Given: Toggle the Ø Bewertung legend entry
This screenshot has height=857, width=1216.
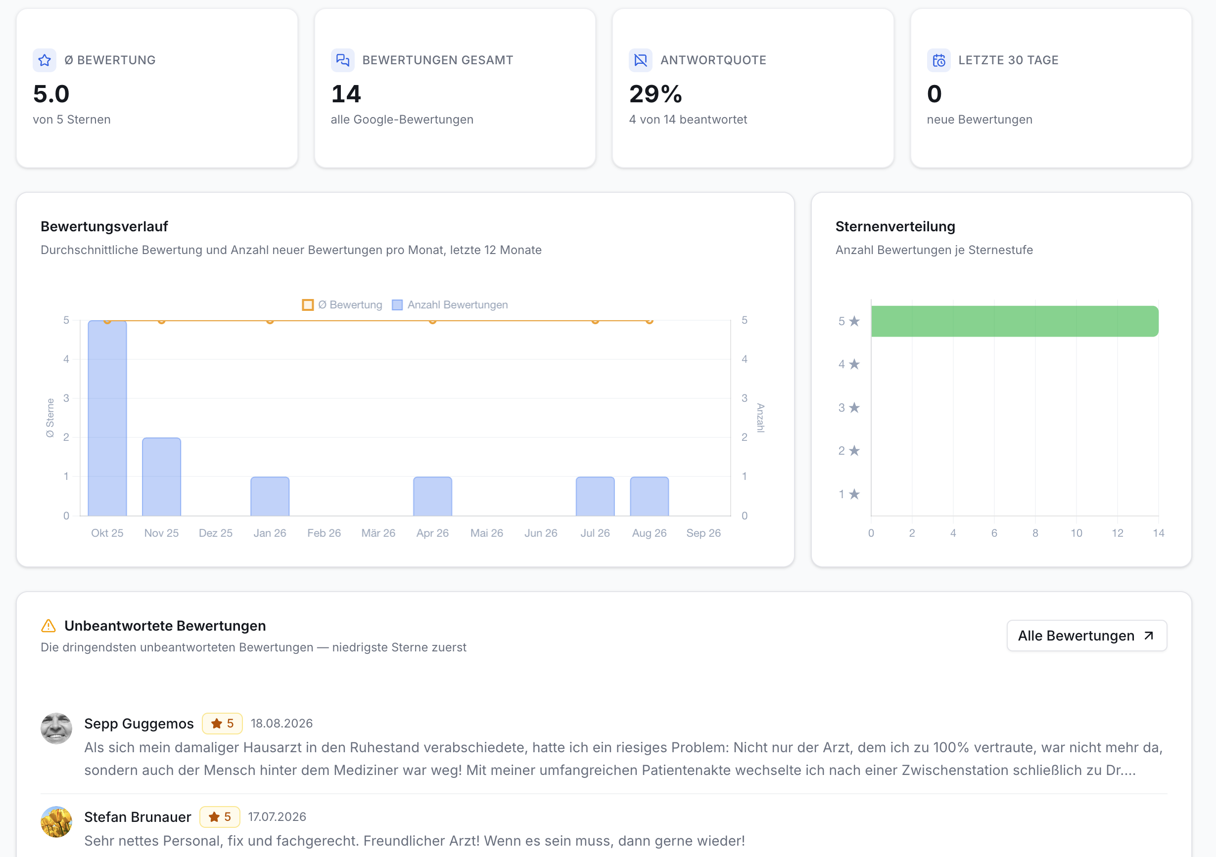Looking at the screenshot, I should (342, 305).
